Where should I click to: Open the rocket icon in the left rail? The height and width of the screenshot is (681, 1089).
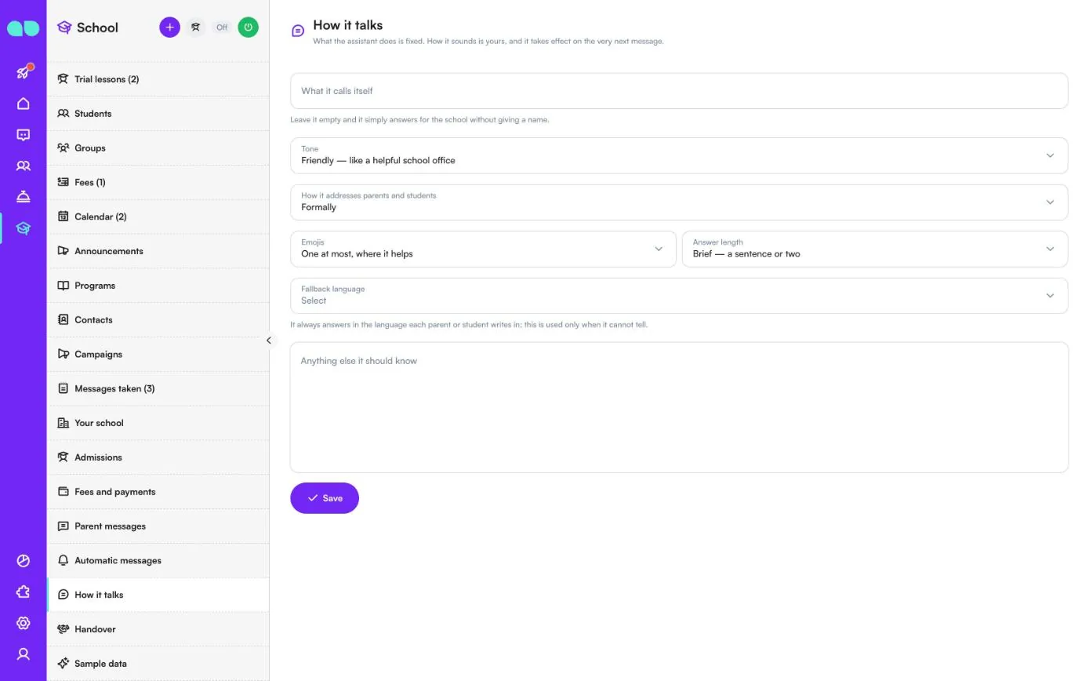pos(24,72)
